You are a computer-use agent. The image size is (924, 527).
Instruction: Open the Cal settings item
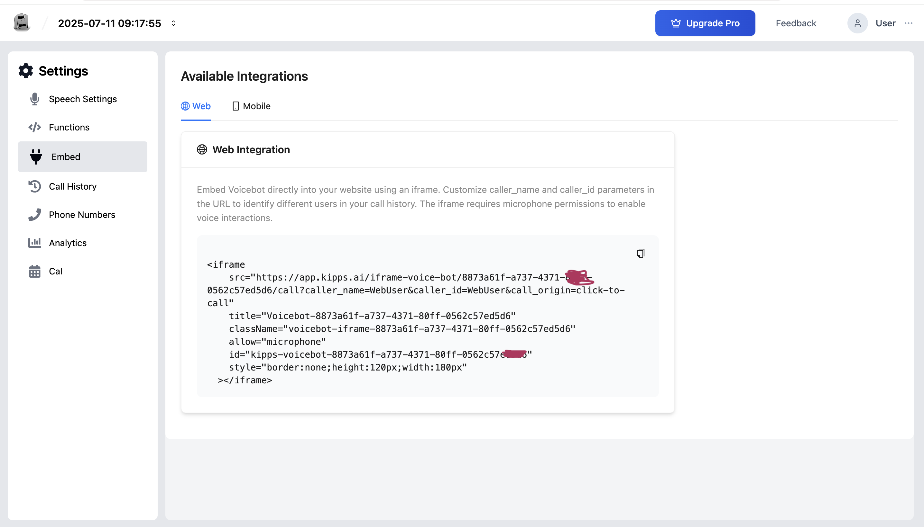pyautogui.click(x=83, y=271)
